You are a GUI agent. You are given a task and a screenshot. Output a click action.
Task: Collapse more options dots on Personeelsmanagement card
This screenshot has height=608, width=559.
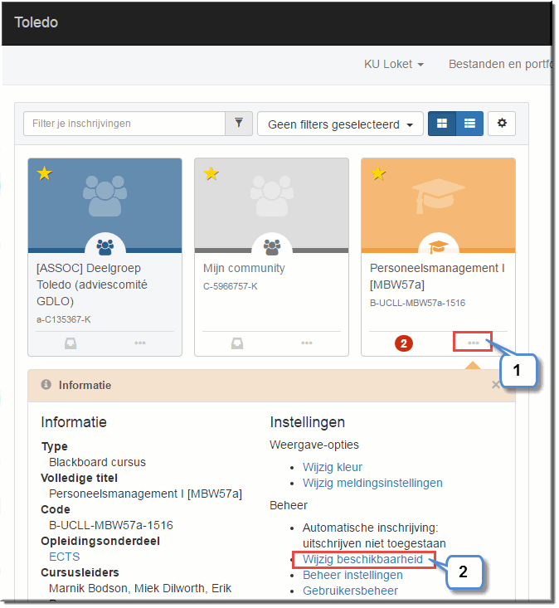(473, 343)
